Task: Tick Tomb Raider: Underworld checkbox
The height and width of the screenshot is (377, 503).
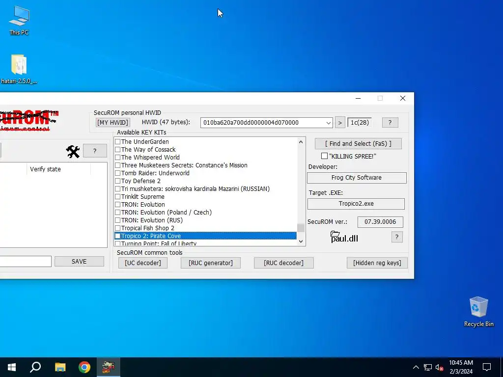Action: (x=118, y=173)
